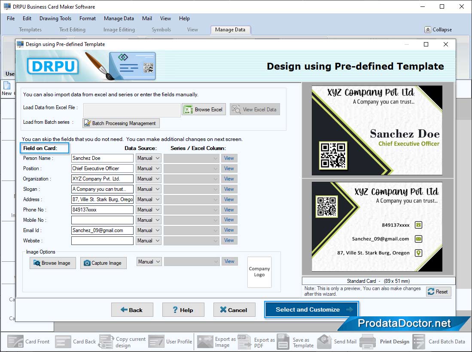Image resolution: width=472 pixels, height=352 pixels.
Task: Click the camera icon on Capture Image
Action: click(87, 263)
